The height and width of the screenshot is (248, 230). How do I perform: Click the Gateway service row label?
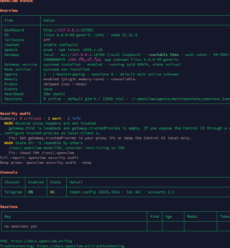click(x=21, y=64)
